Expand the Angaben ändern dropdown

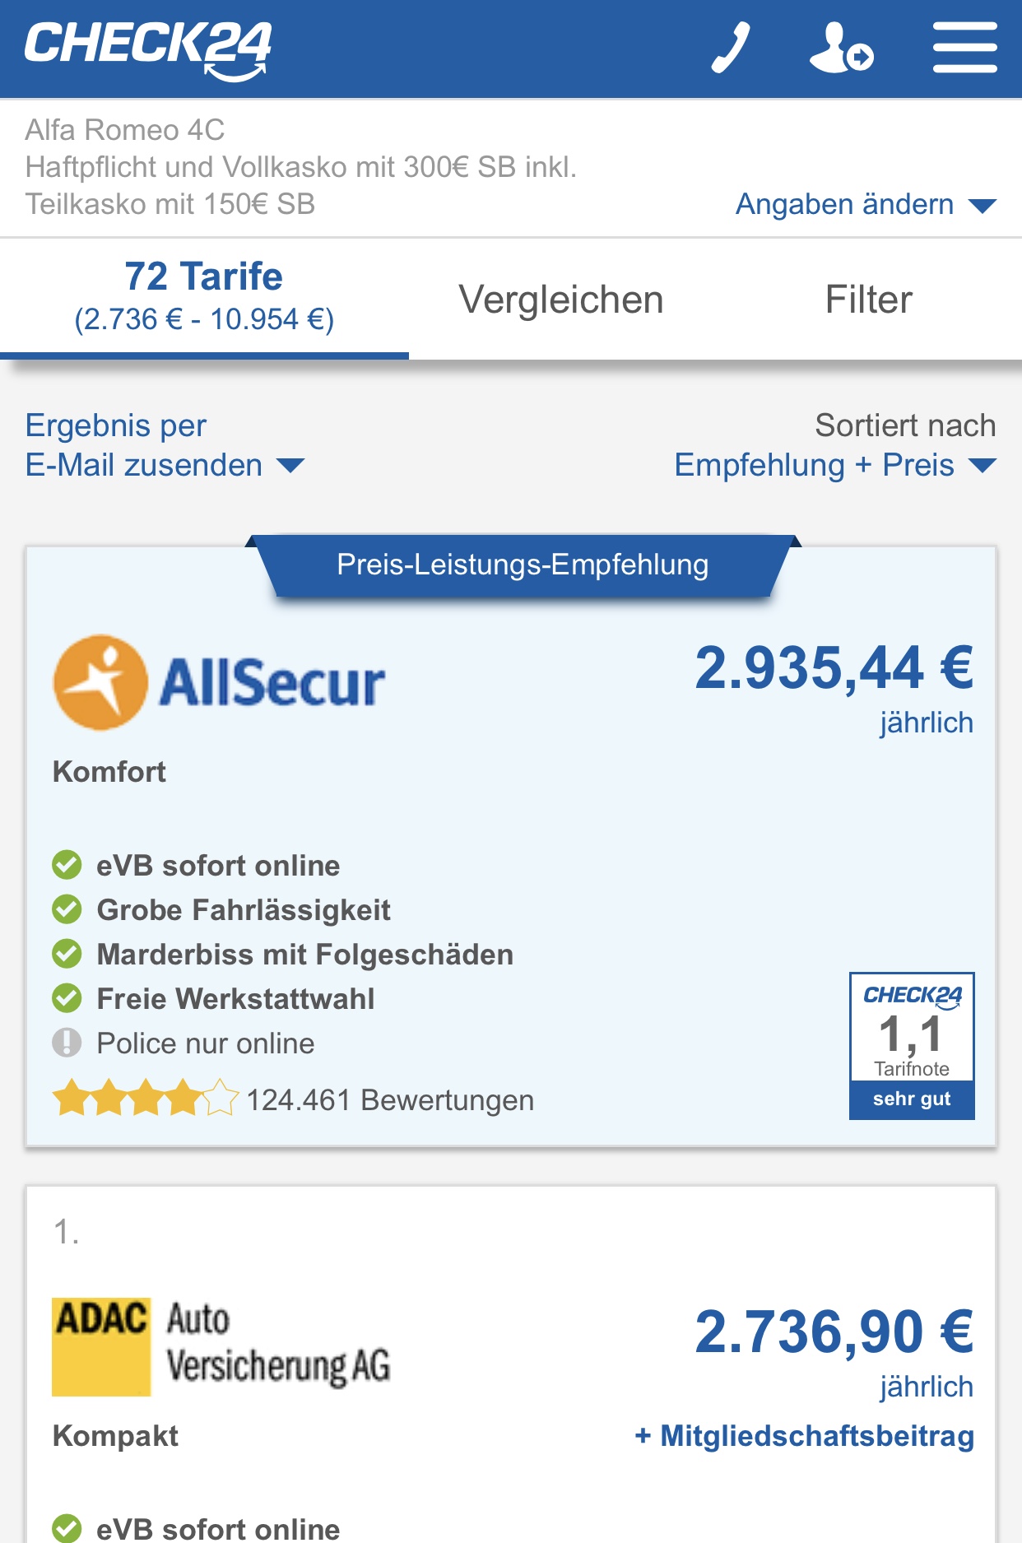(865, 204)
